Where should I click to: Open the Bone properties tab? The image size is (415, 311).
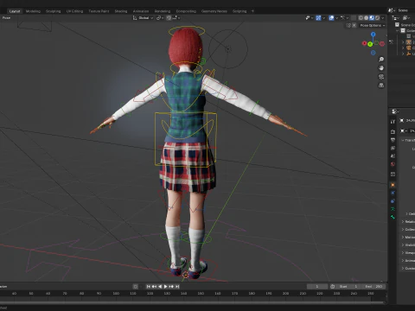point(393,217)
